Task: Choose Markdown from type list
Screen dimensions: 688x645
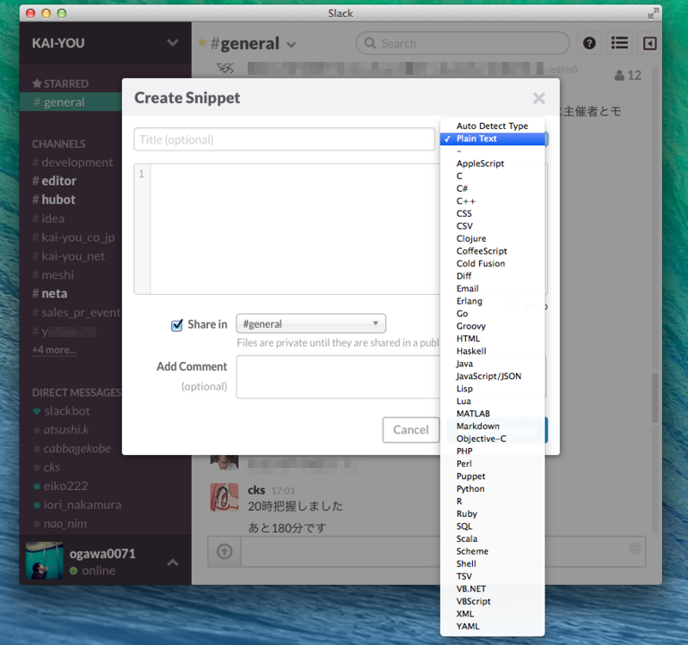Action: coord(492,426)
